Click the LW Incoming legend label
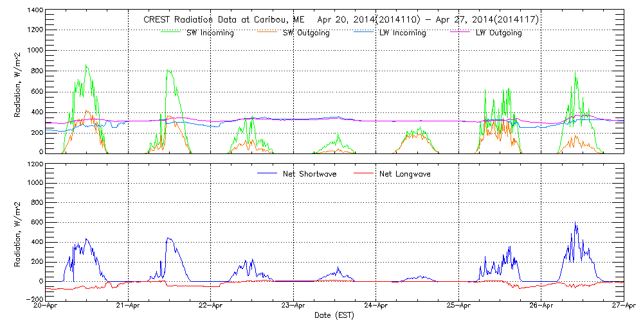 coord(402,33)
